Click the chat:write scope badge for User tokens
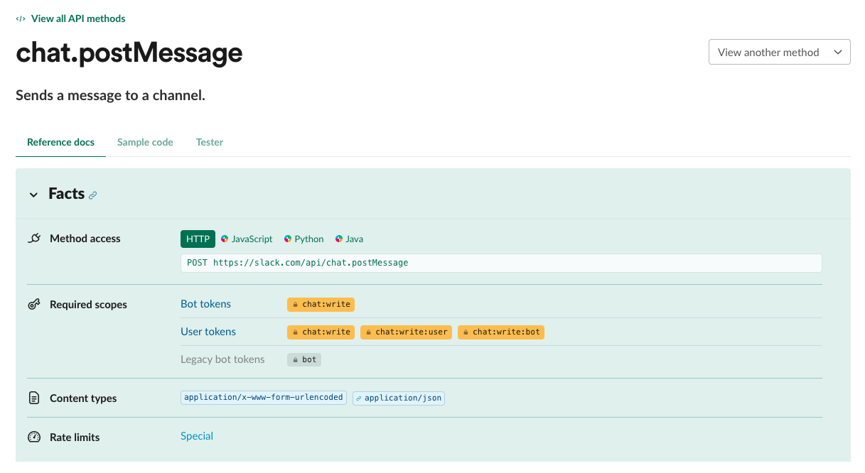The width and height of the screenshot is (865, 473). [x=321, y=332]
